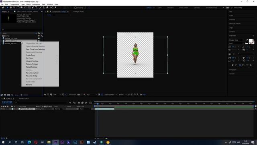Open the font style Bold dropdown

click(x=237, y=43)
